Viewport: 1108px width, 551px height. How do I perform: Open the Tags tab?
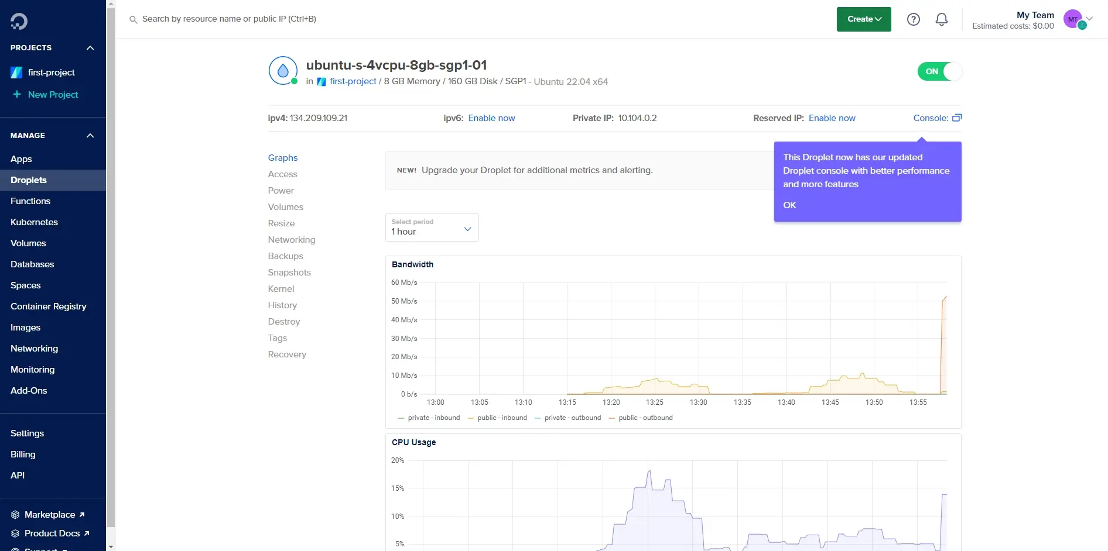click(278, 338)
